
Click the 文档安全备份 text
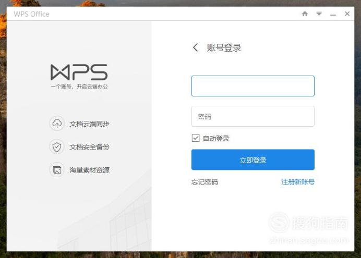[89, 147]
